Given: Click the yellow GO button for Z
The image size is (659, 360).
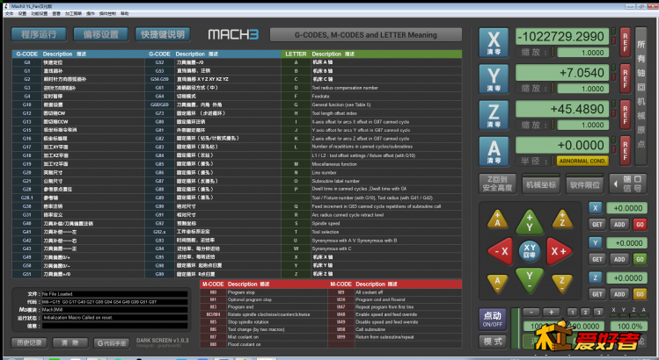Looking at the screenshot, I should (x=640, y=294).
